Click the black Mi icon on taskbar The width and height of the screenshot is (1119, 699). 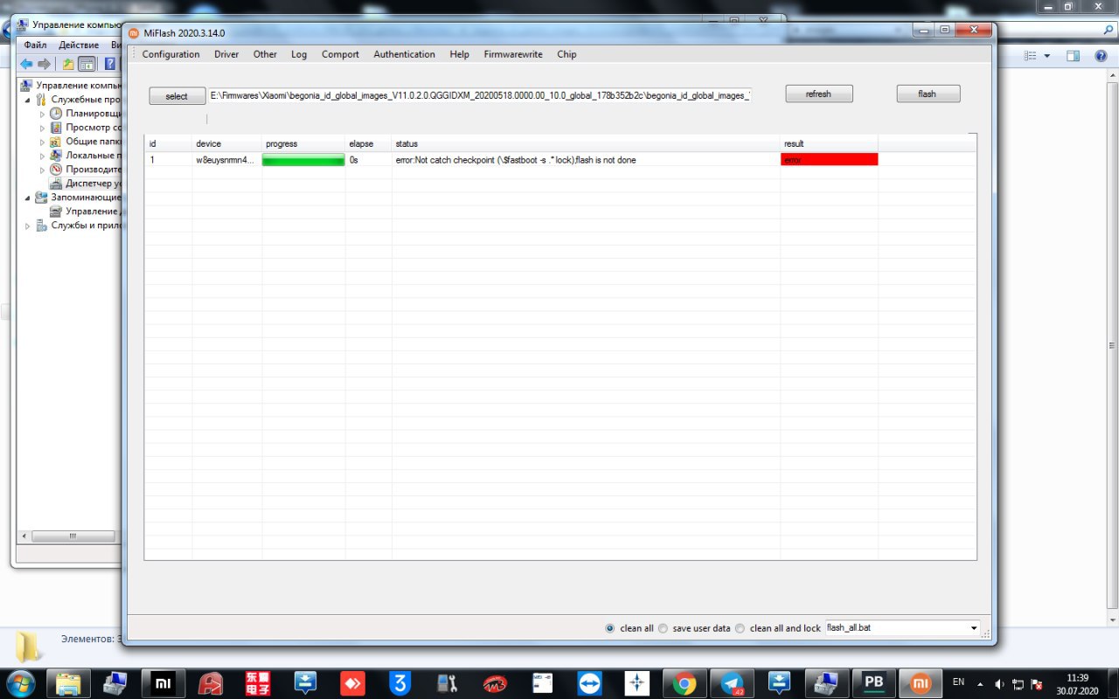[163, 683]
